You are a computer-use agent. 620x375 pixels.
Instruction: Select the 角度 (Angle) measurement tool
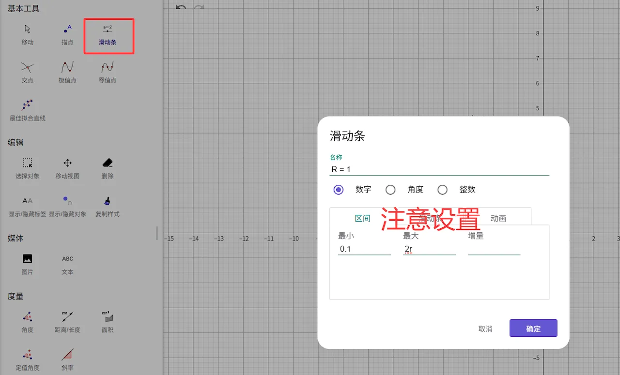(x=28, y=321)
